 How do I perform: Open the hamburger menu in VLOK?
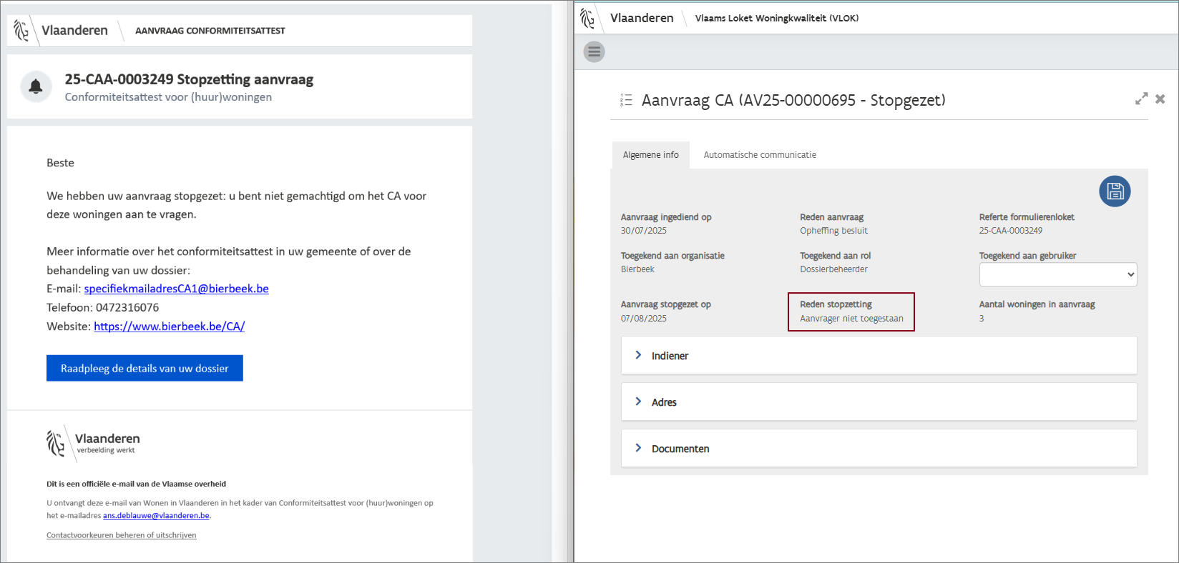pos(594,51)
